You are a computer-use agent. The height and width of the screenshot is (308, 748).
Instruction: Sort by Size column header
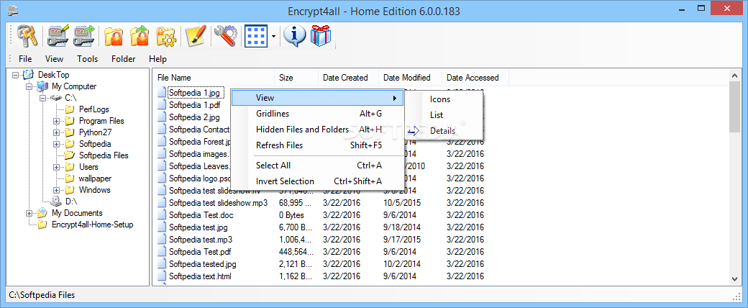coord(297,77)
